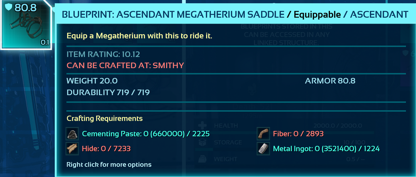
Task: Click the Storage box icon in the background
Action: click(x=203, y=142)
